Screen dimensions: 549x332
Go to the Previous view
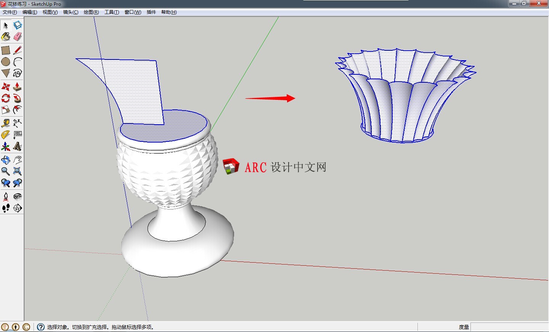(6, 183)
